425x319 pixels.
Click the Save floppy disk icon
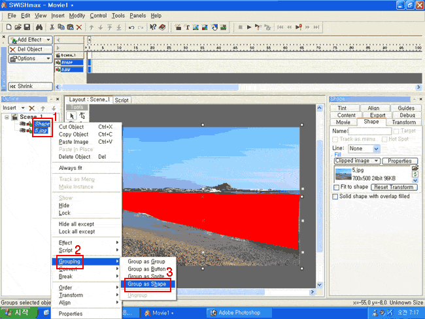coord(27,27)
